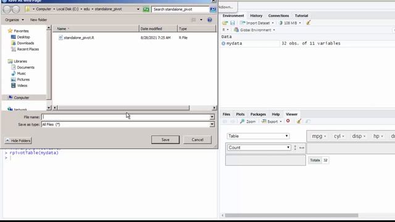Open Save as type combo box
Viewport: 395px width, 222px height.
pyautogui.click(x=128, y=125)
